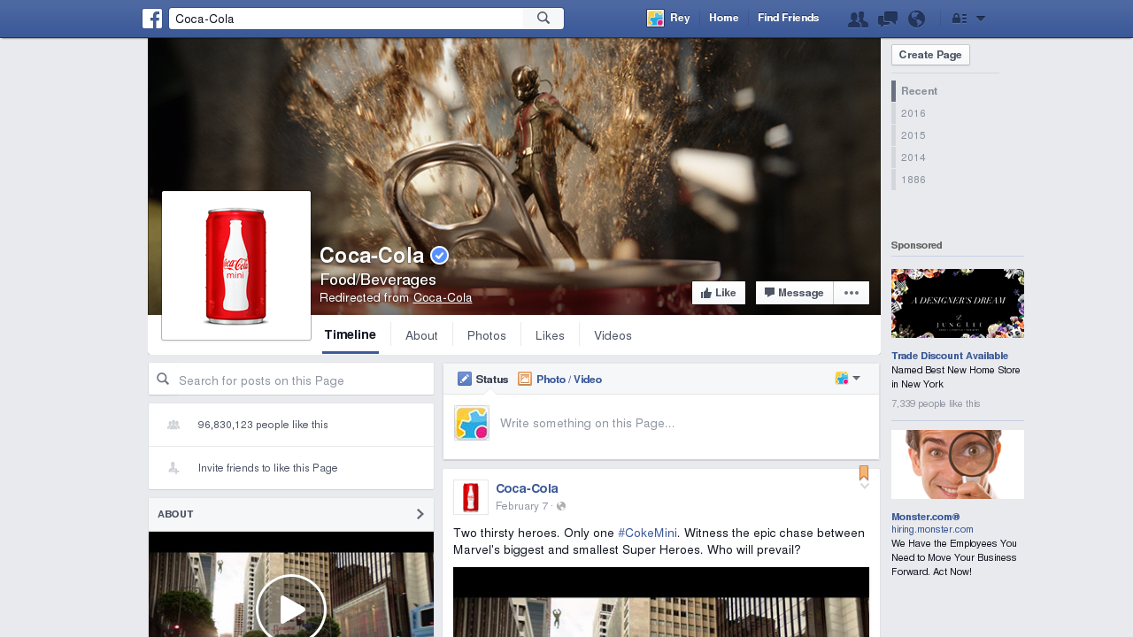This screenshot has width=1133, height=637.
Task: Click the Coca-Cola mini can profile picture
Action: coord(236,265)
